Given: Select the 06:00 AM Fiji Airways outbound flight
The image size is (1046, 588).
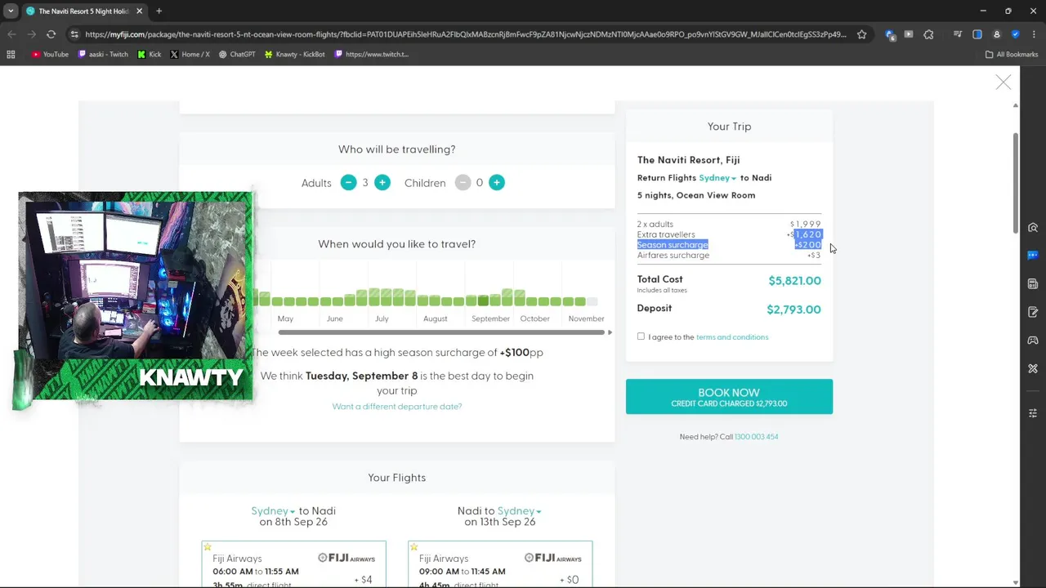Looking at the screenshot, I should [293, 563].
